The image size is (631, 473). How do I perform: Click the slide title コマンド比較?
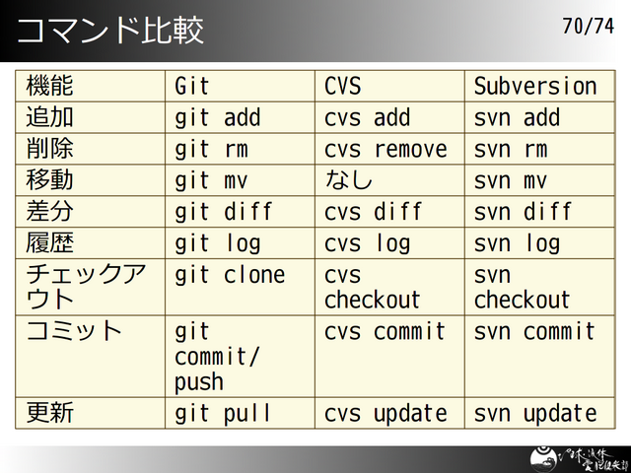[110, 30]
